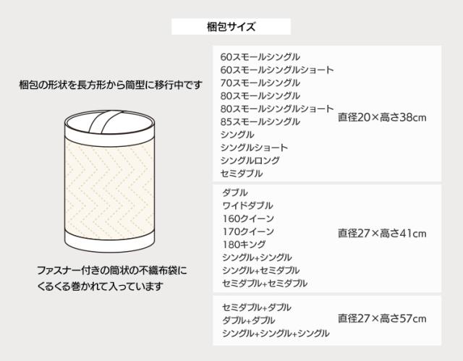Viewport: 463px width, 361px height.
Task: Click the 梱包サイズ title header
Action: coord(231,27)
